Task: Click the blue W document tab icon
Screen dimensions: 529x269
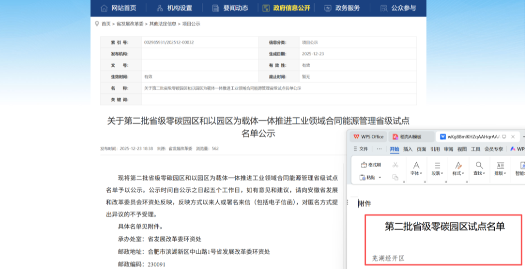Action: 443,136
